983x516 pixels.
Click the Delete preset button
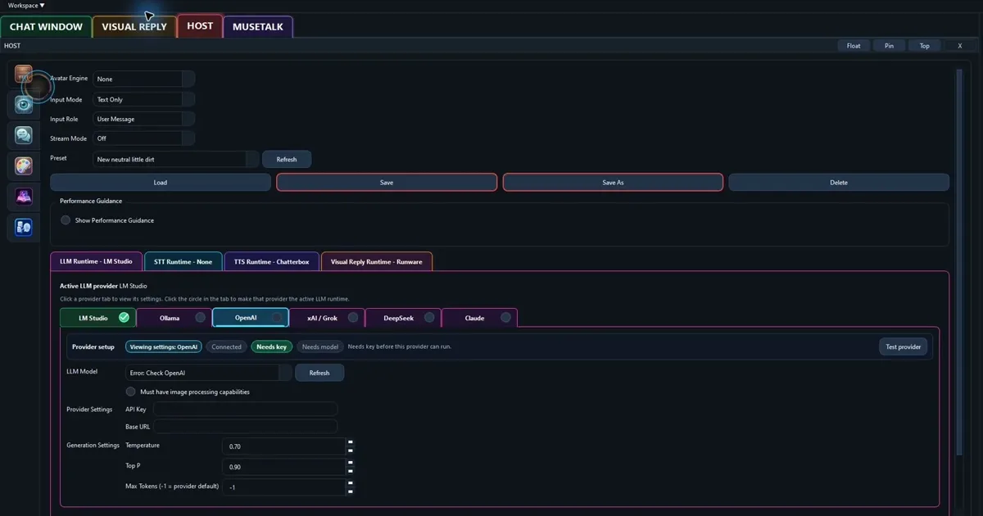click(x=839, y=183)
